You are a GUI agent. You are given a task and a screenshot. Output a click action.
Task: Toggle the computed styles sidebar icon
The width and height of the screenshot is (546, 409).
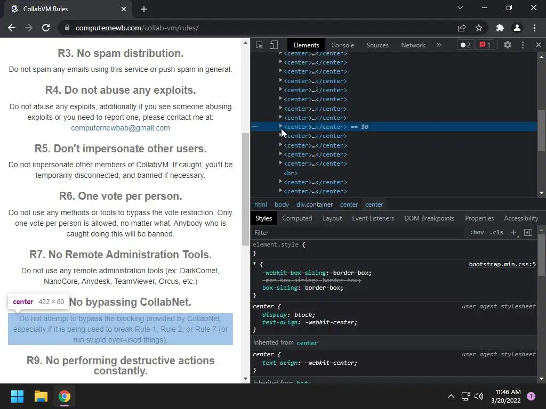pos(528,232)
